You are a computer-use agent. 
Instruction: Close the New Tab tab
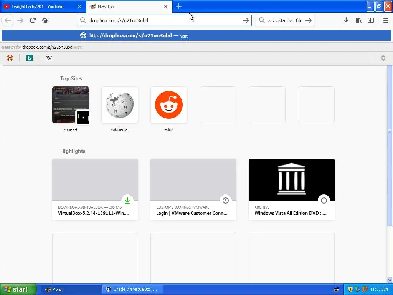click(166, 7)
